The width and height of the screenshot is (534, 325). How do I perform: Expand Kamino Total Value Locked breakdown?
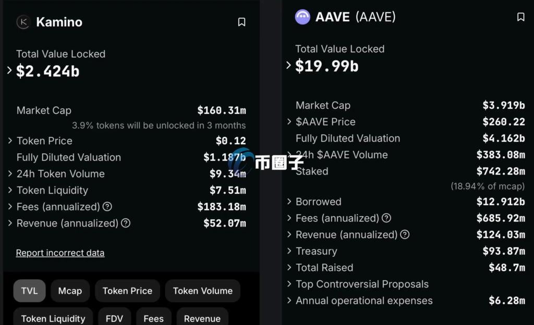tap(9, 70)
